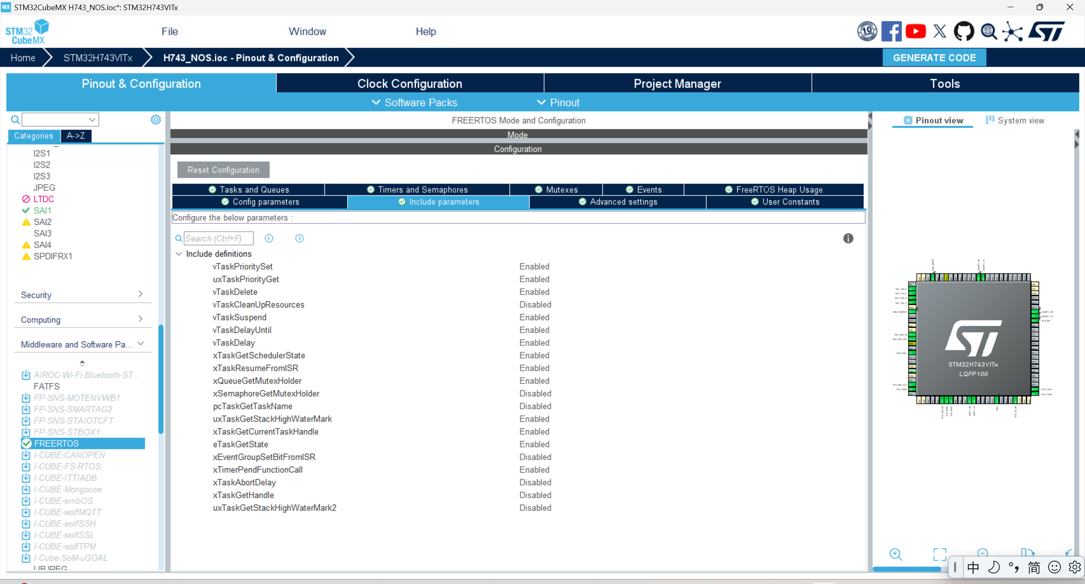The height and width of the screenshot is (584, 1085).
Task: Click the 10 years anniversary badge icon
Action: pos(867,31)
